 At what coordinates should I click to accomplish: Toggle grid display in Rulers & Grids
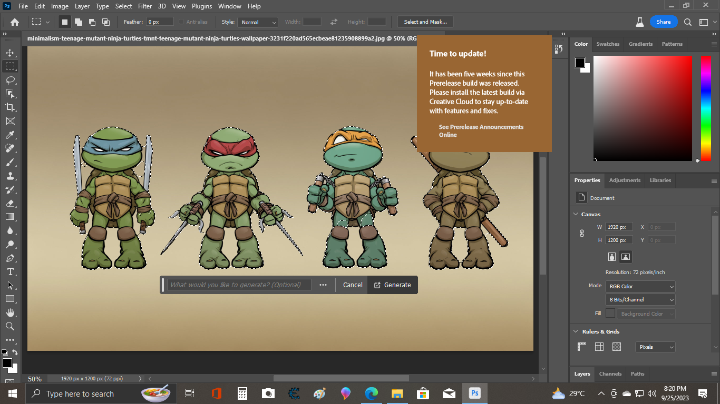pyautogui.click(x=599, y=347)
